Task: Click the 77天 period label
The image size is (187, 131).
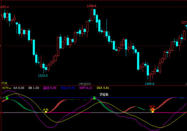Action: (4, 84)
